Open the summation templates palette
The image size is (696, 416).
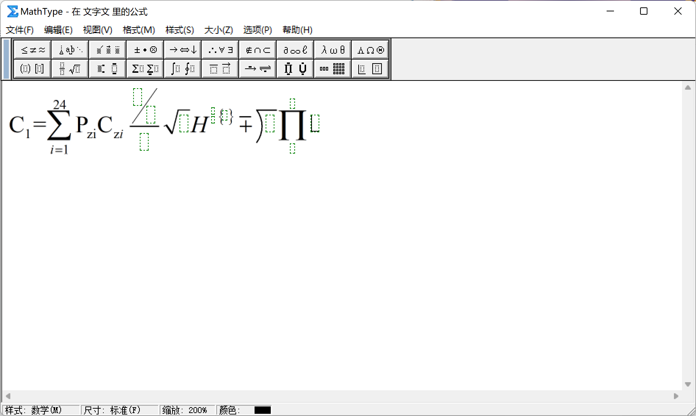(x=145, y=69)
